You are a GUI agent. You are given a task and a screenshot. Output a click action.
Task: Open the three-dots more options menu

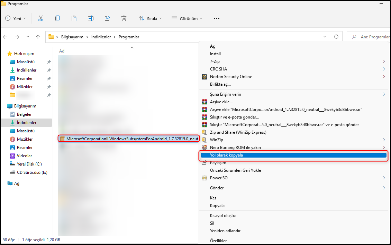pos(217,18)
